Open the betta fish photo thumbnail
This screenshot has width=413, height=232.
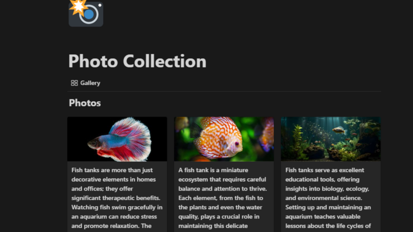point(117,139)
